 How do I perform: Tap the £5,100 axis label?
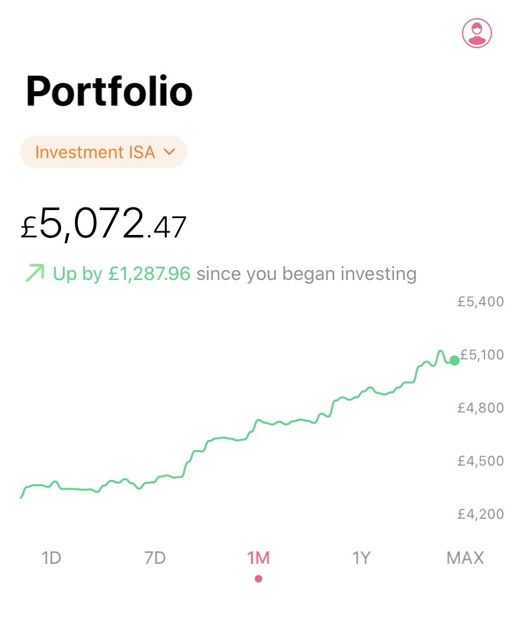[482, 355]
